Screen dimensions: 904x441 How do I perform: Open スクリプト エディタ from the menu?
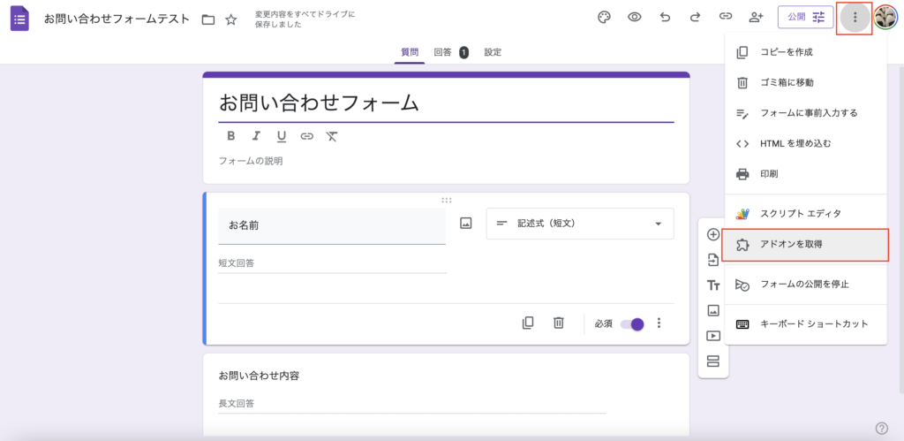pos(805,214)
